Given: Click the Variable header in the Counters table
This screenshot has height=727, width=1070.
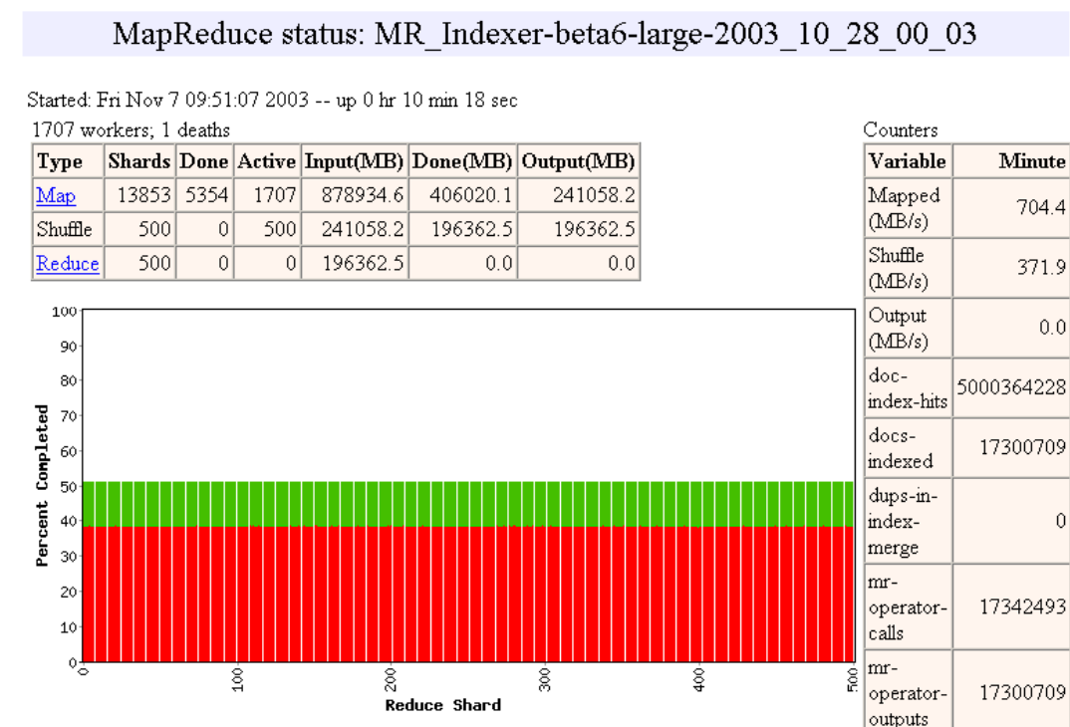Looking at the screenshot, I should (908, 161).
